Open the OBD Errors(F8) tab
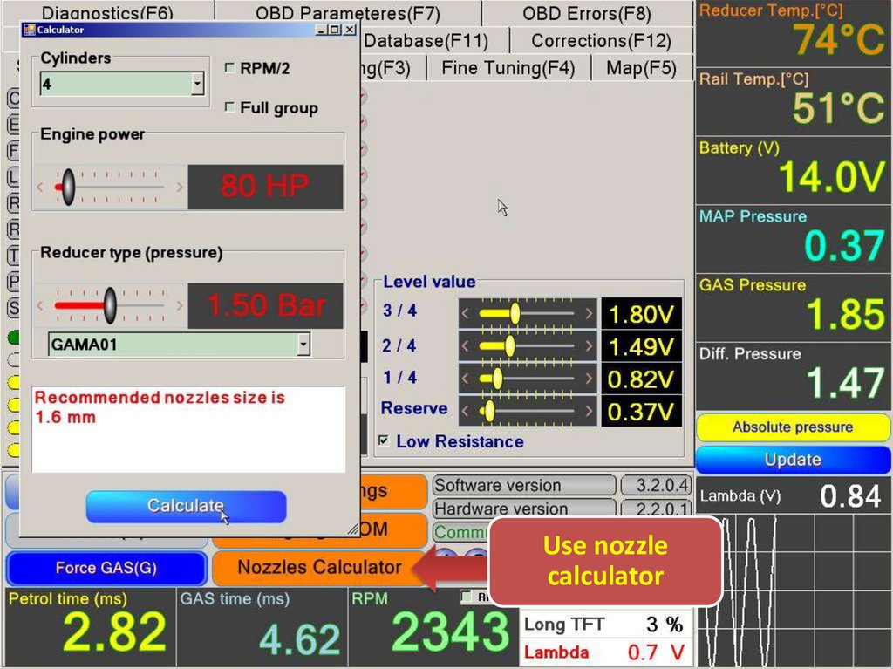 pyautogui.click(x=587, y=12)
